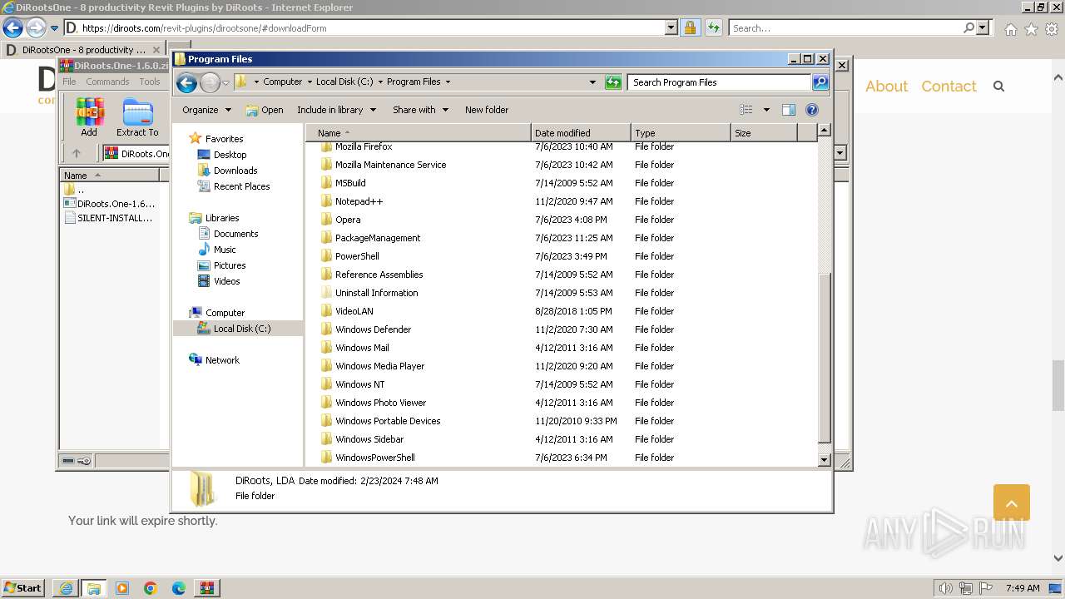1065x599 pixels.
Task: Expand the Program Files breadcrumb arrow
Action: 448,82
